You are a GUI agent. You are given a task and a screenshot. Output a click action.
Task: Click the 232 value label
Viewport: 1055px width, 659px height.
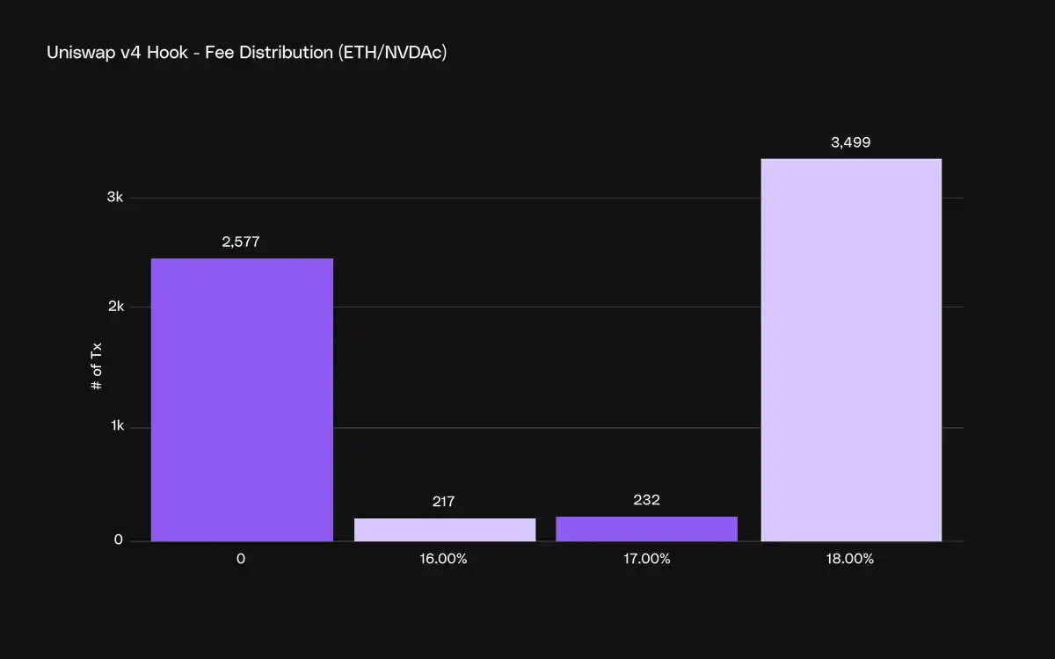click(x=647, y=500)
